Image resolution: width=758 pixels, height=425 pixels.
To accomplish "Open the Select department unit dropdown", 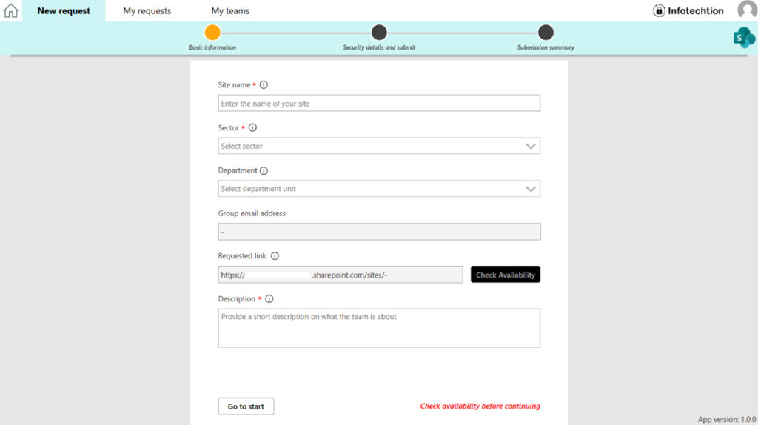I will pyautogui.click(x=379, y=189).
